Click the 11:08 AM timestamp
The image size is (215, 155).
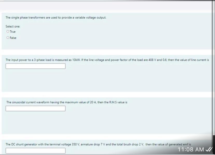[x=191, y=149]
